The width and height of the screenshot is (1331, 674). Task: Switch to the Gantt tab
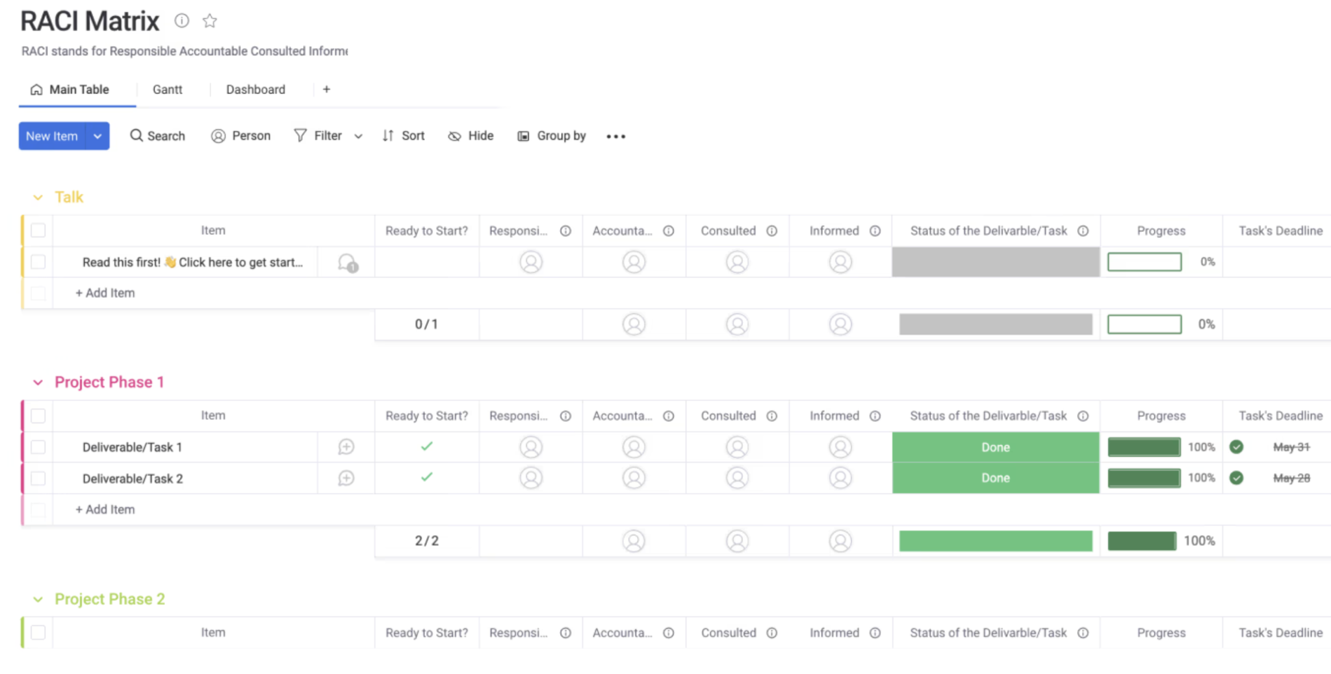[167, 89]
